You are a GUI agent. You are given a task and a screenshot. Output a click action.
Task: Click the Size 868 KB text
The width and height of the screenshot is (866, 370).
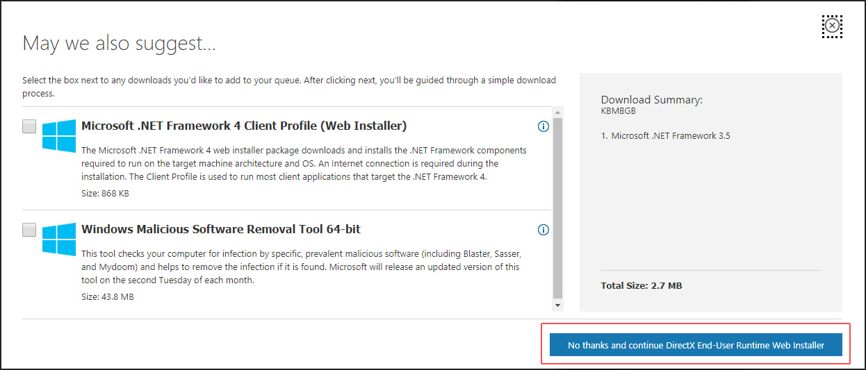point(105,193)
